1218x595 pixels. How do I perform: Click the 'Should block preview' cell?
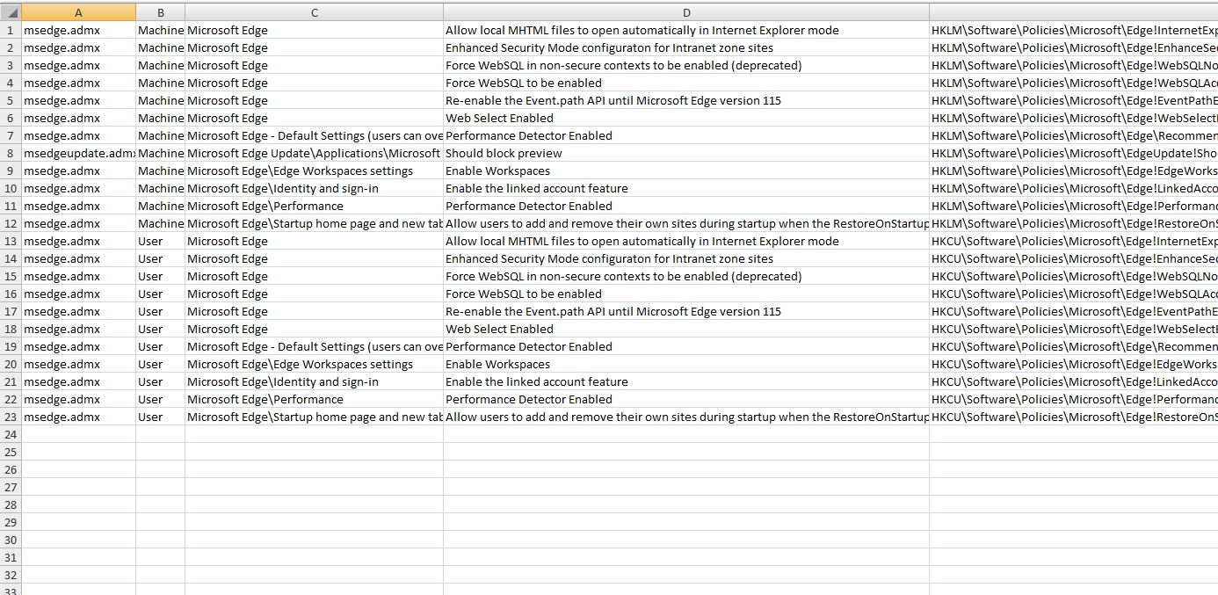point(686,153)
